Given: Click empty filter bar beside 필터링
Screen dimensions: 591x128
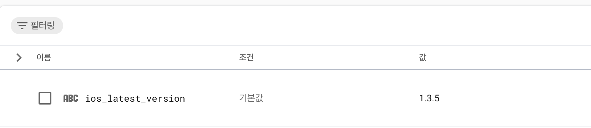Looking at the screenshot, I should coord(321,26).
